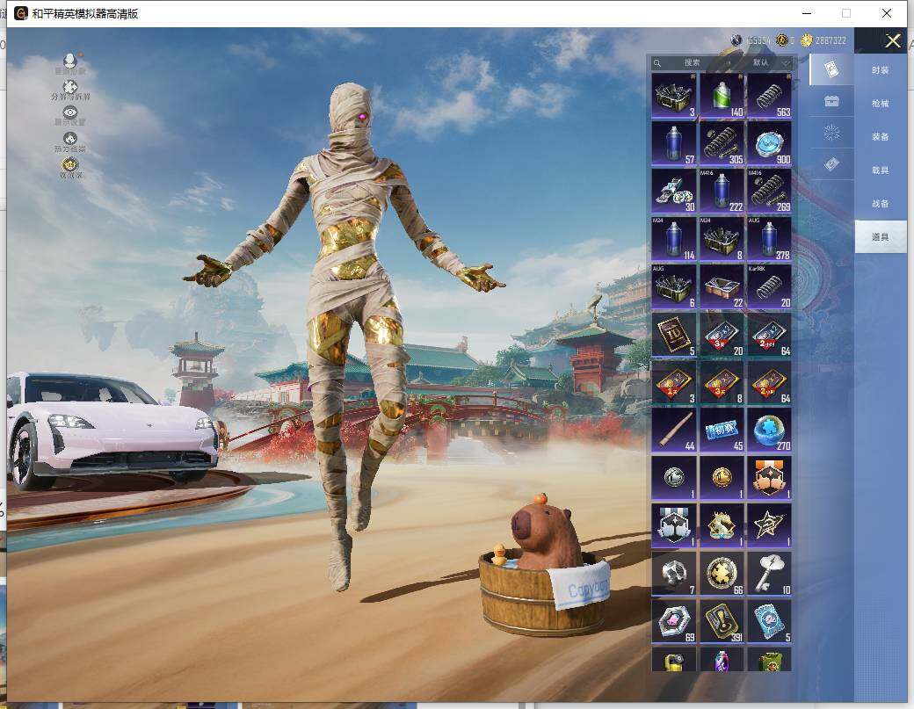
Task: Select the blue spray can with count 57
Action: [x=674, y=144]
